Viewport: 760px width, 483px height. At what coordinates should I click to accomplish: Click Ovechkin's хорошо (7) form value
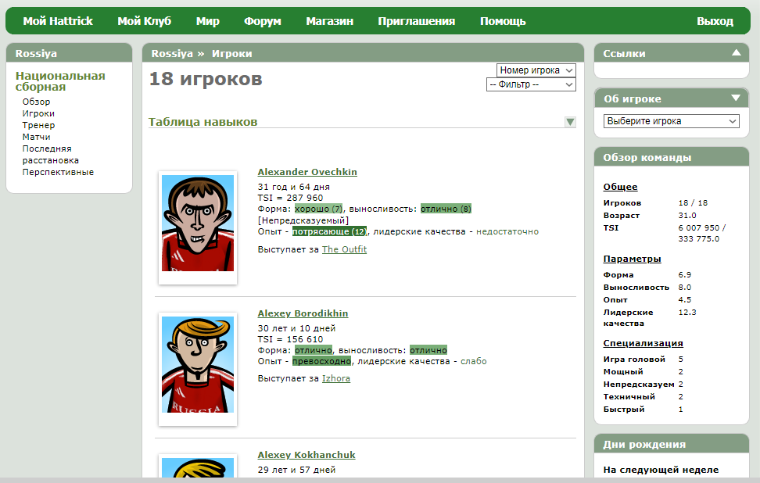tap(318, 209)
